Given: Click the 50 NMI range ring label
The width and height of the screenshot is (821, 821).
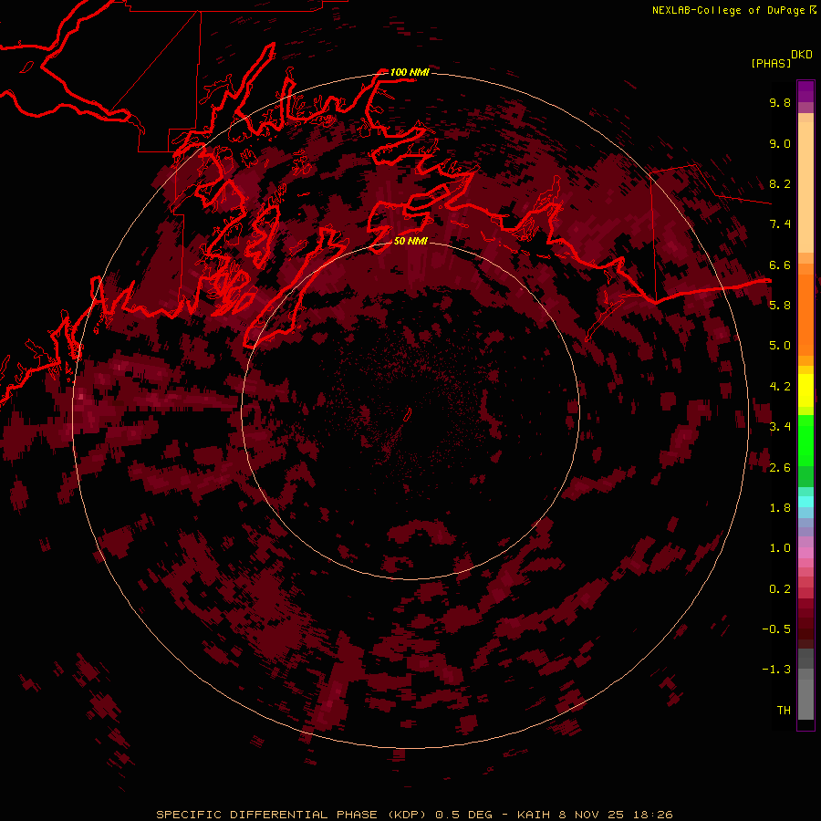Looking at the screenshot, I should [x=410, y=241].
